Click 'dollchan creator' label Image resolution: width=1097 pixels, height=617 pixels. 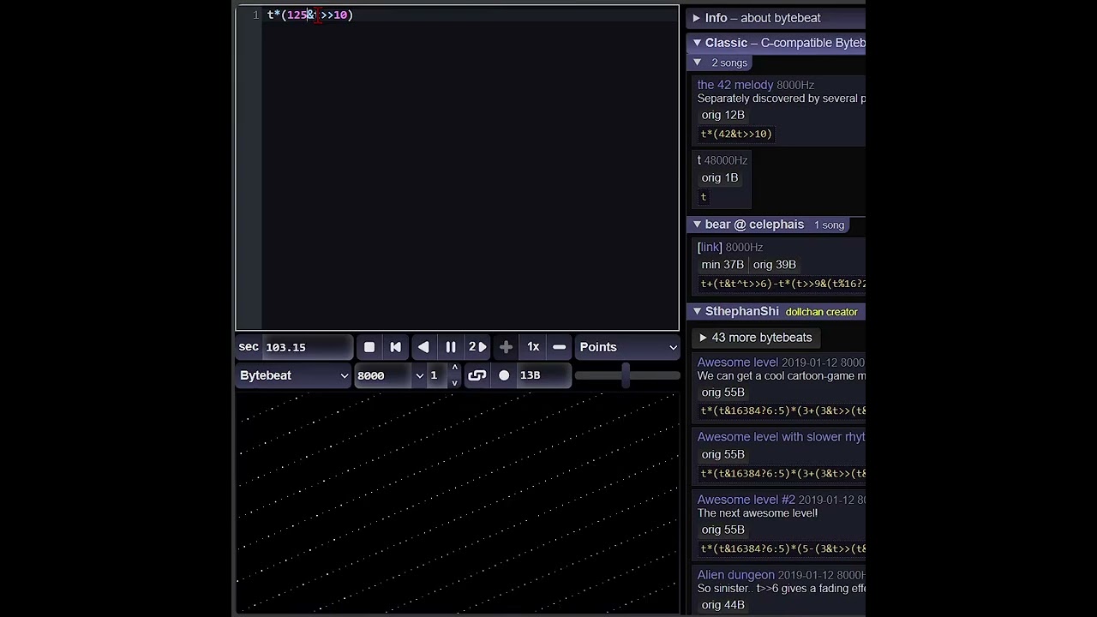point(822,312)
